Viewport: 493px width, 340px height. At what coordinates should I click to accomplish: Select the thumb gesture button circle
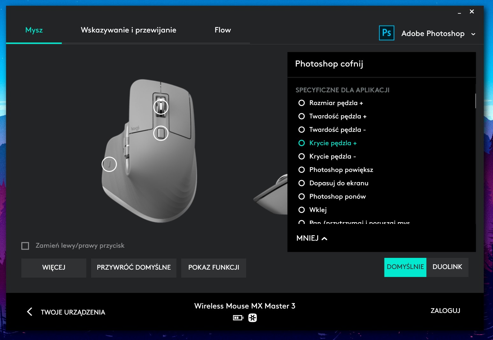[109, 164]
